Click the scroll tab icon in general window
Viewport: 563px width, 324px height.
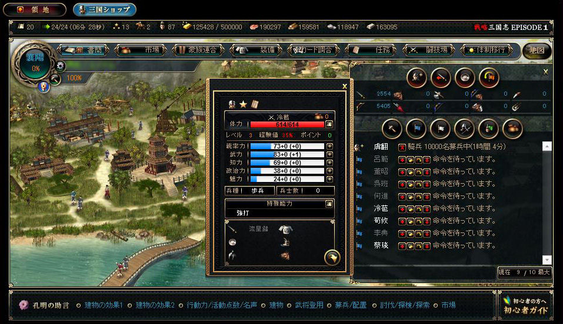255,104
